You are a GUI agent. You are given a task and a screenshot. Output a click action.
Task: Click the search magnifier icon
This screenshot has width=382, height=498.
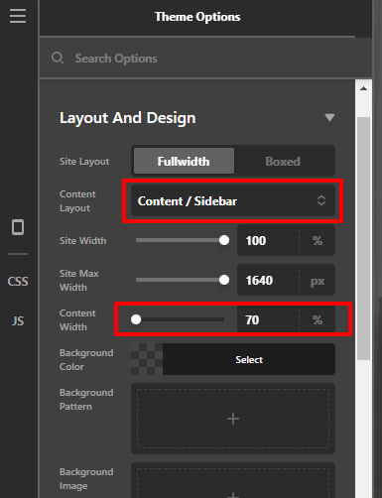coord(58,58)
